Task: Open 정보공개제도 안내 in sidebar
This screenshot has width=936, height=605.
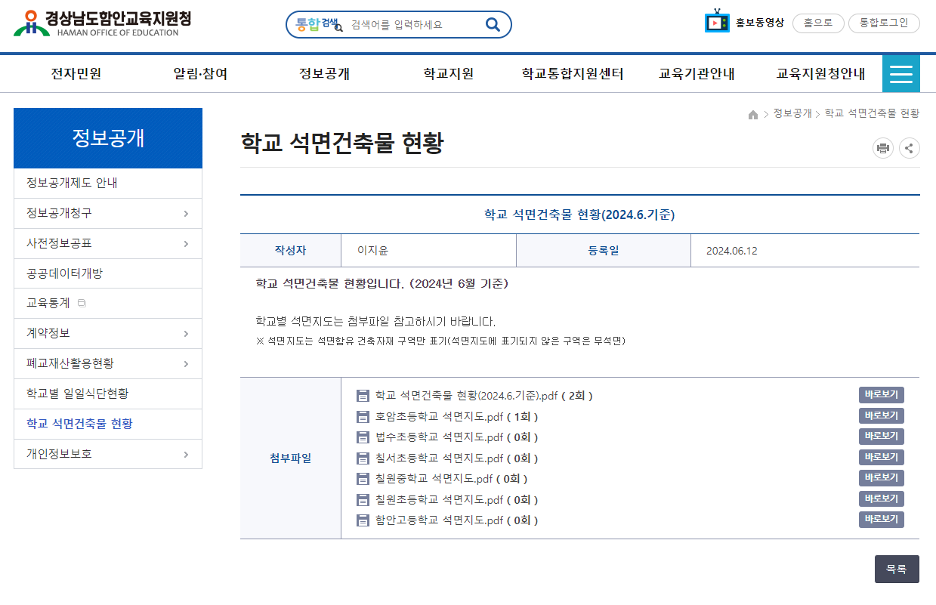Action: [108, 184]
